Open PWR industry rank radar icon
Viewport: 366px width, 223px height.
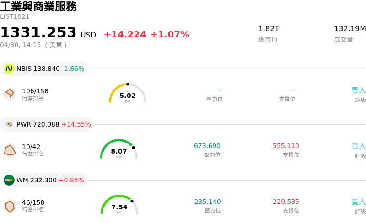click(10, 150)
